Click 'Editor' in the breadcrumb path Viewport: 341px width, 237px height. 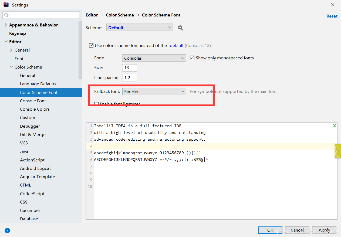click(x=92, y=15)
